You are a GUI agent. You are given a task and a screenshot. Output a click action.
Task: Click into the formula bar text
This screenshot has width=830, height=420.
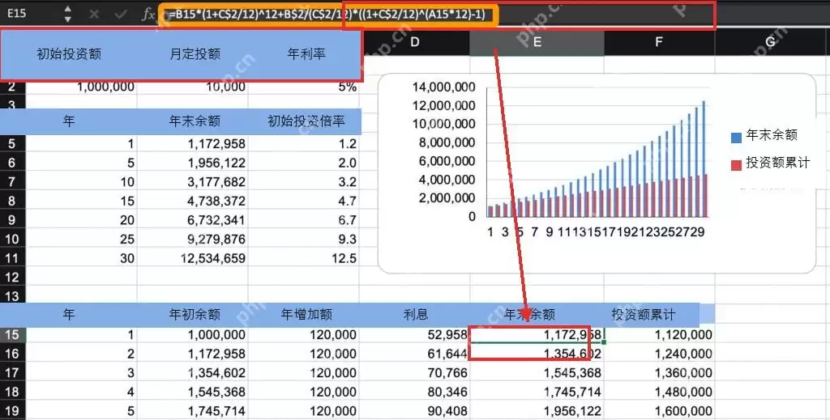pos(327,15)
